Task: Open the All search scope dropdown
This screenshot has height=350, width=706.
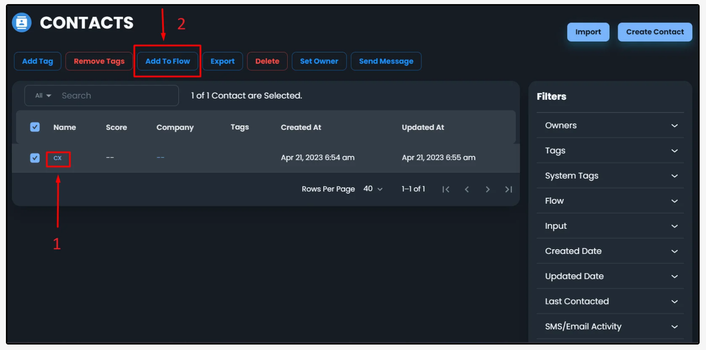Action: click(x=43, y=96)
